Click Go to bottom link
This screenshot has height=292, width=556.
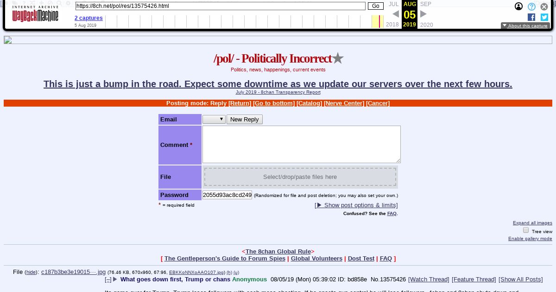274,103
